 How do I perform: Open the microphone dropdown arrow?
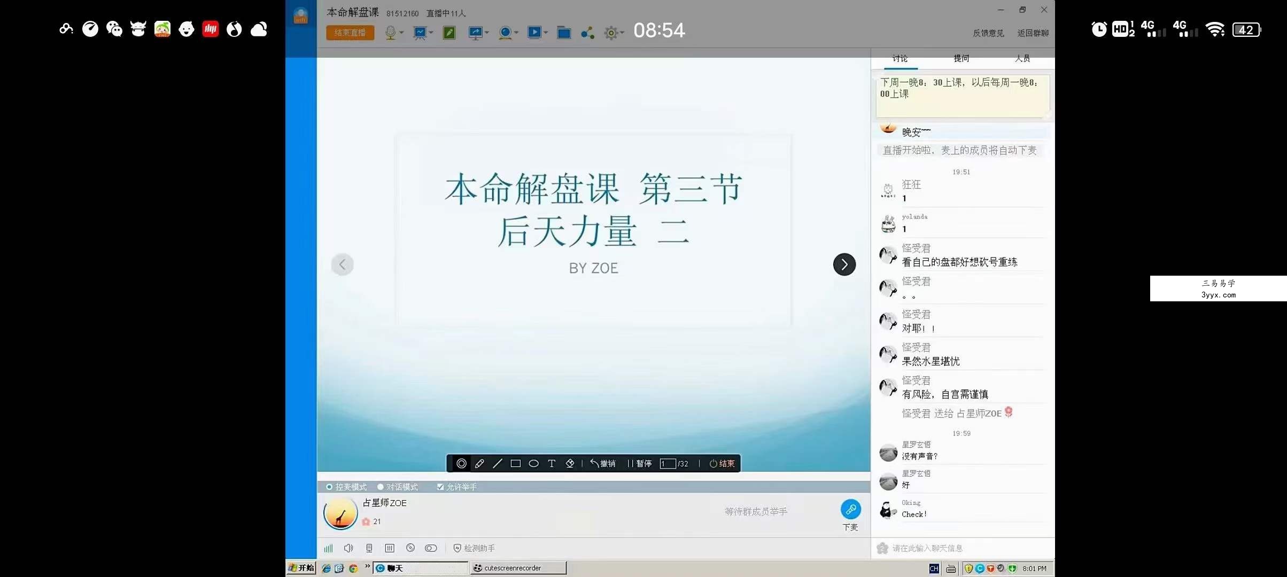click(x=401, y=33)
